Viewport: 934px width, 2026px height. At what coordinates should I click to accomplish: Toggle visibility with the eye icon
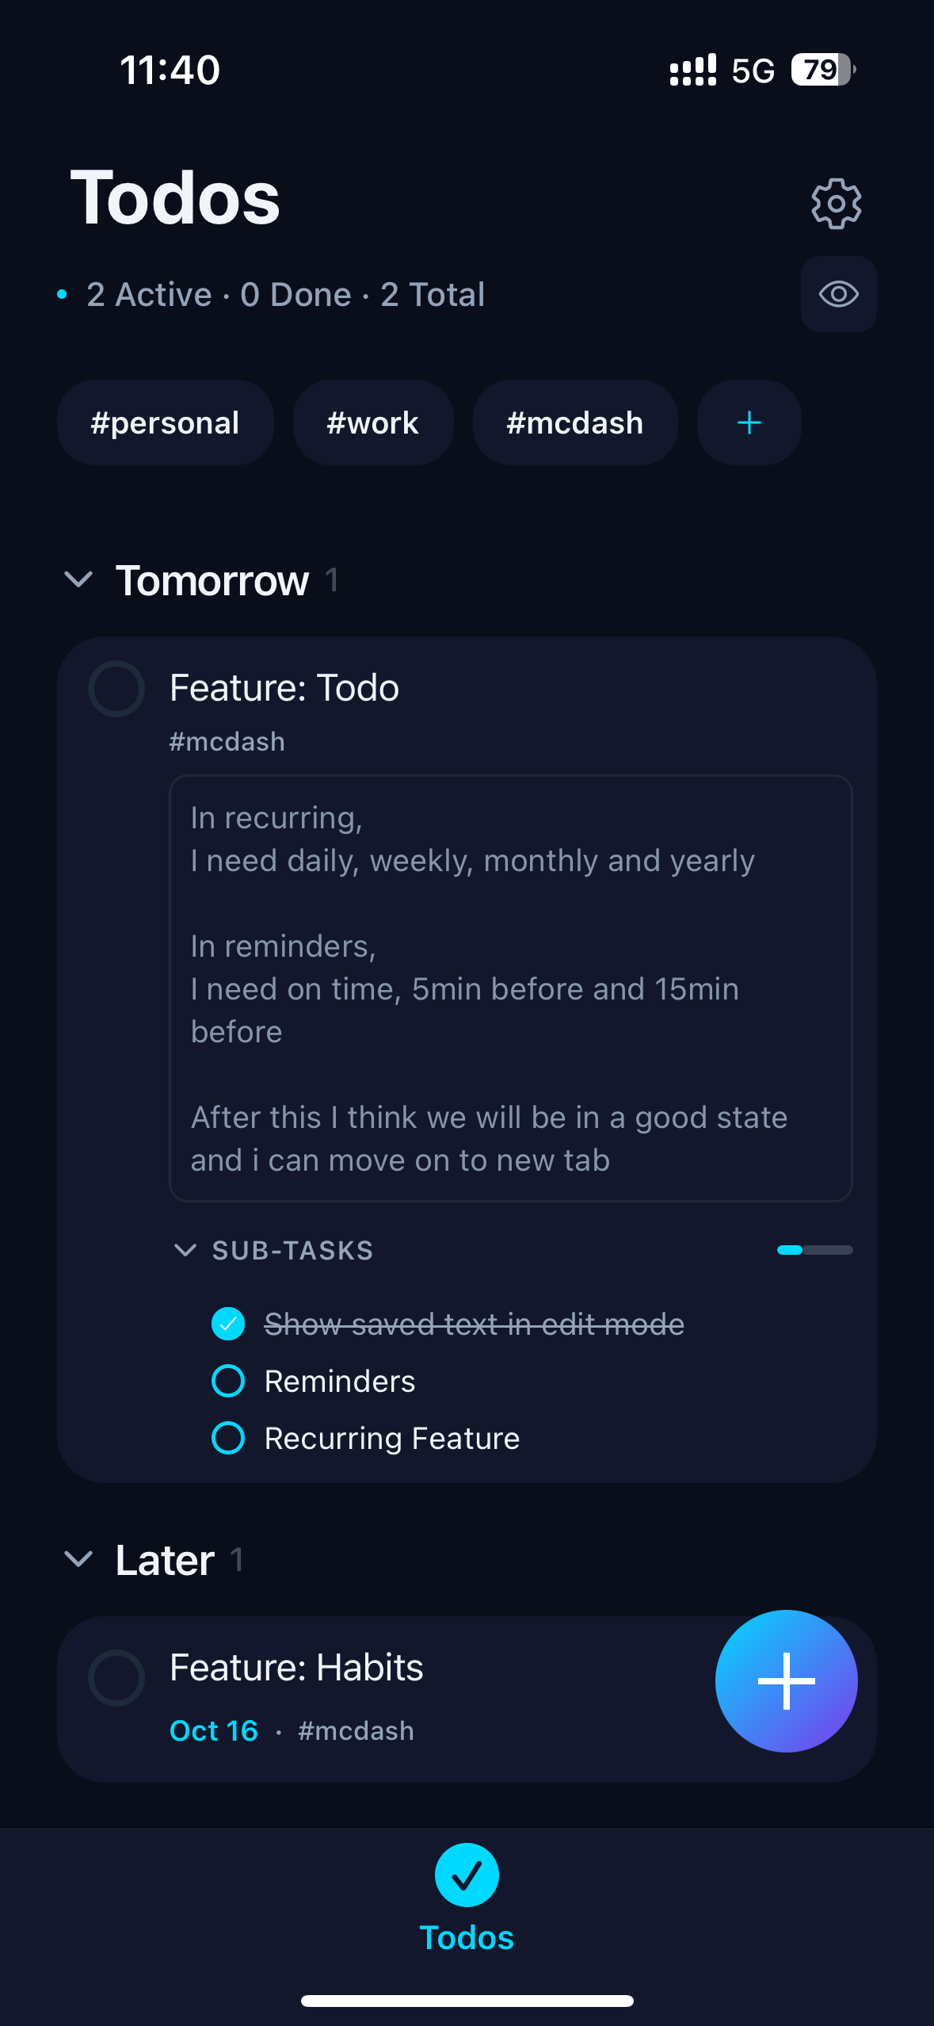point(838,294)
